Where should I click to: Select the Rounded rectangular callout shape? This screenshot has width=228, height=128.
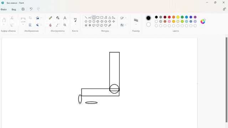(94, 25)
